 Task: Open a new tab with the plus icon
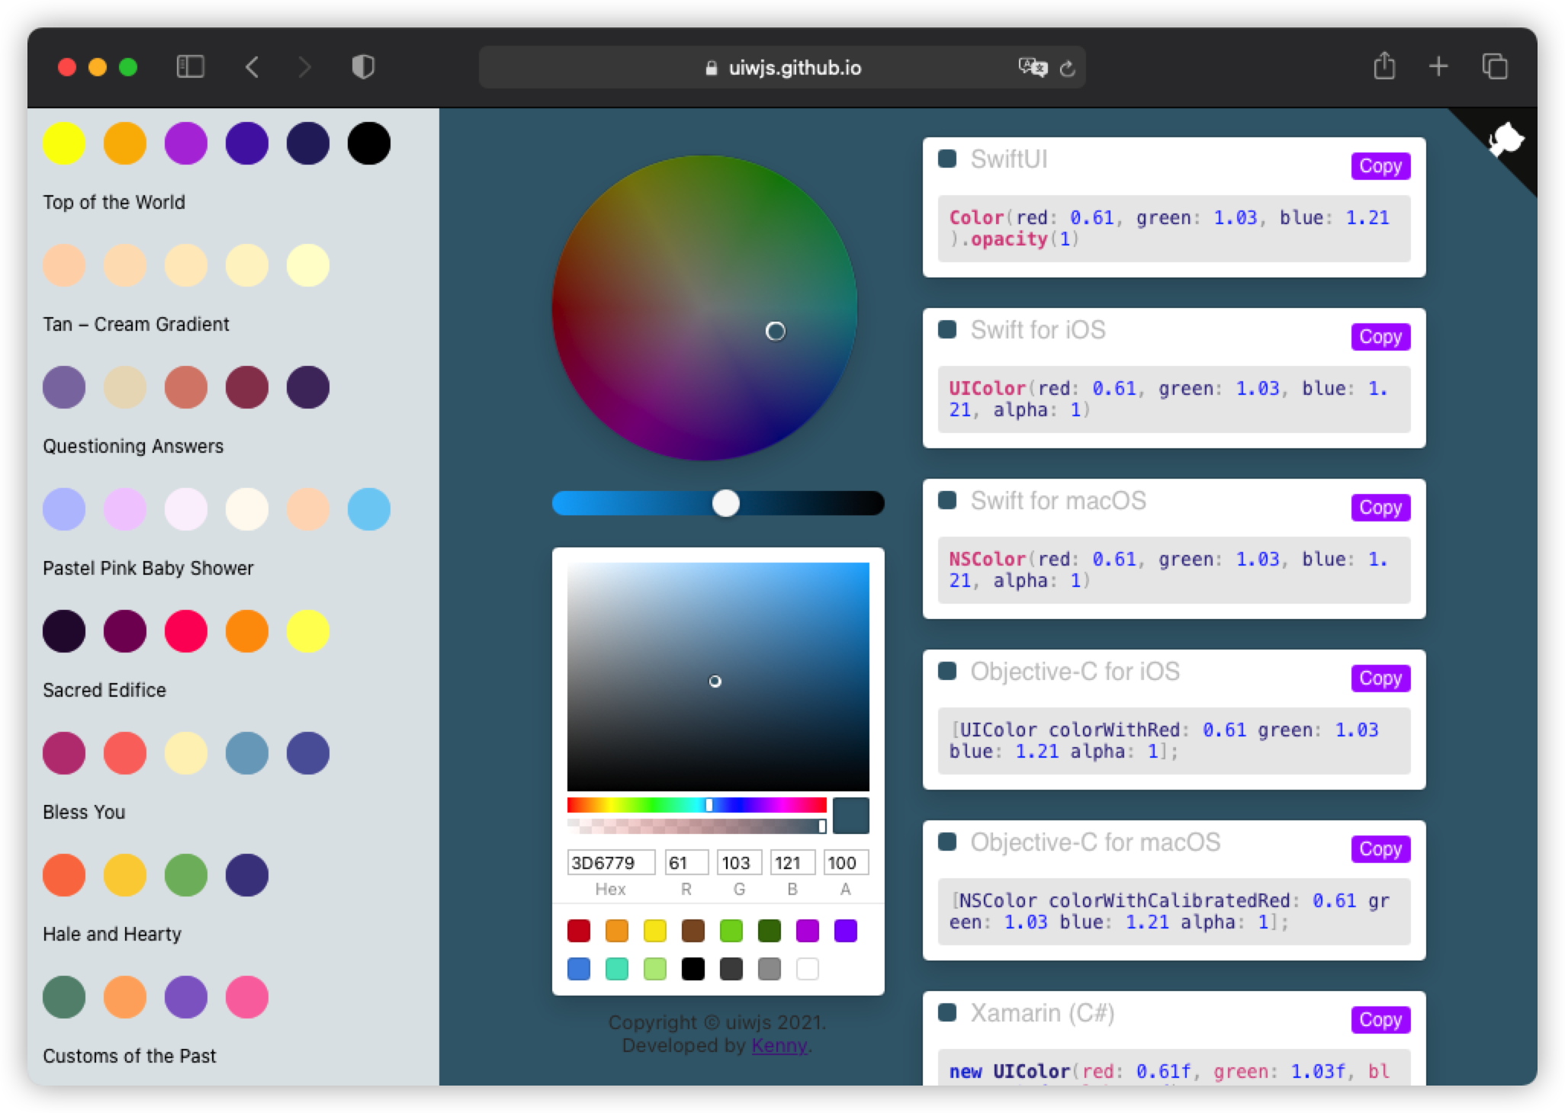tap(1439, 66)
